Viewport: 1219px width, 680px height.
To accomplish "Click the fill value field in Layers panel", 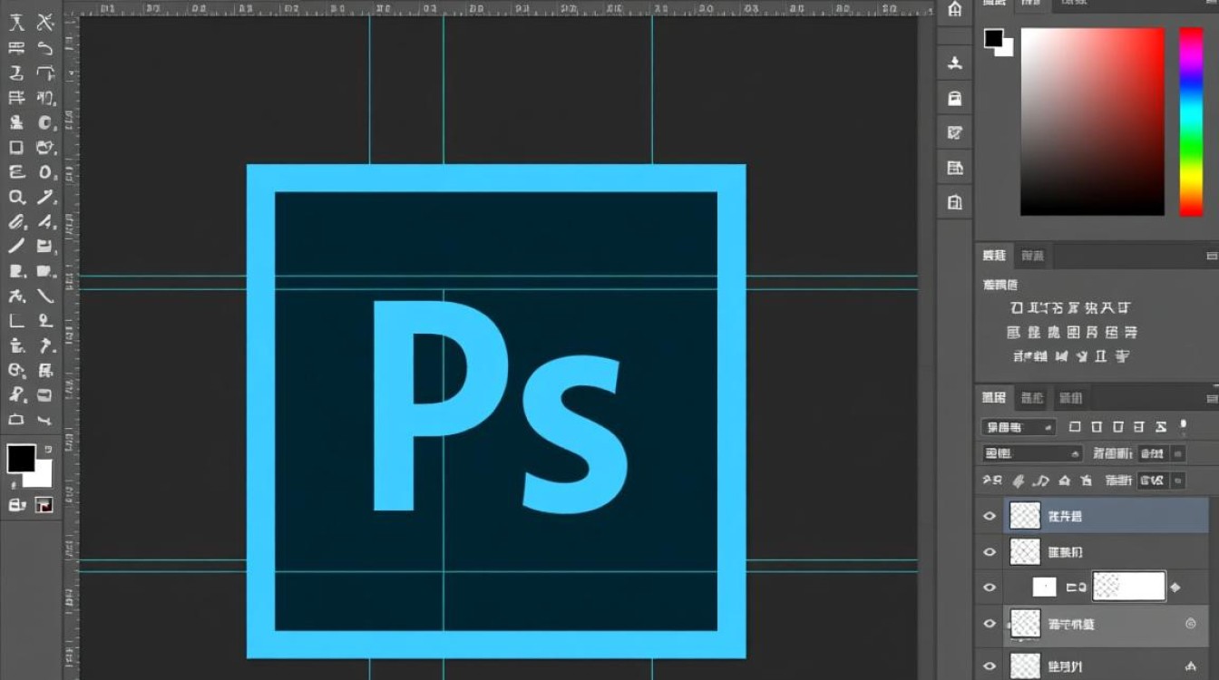I will [x=1152, y=481].
